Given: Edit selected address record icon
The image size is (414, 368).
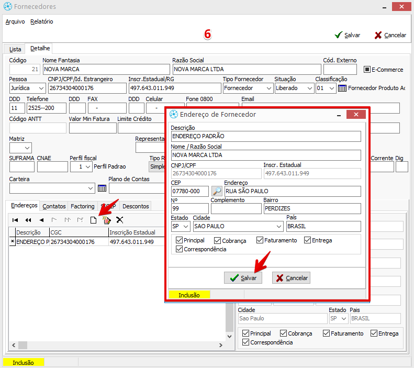Looking at the screenshot, I should (x=107, y=220).
